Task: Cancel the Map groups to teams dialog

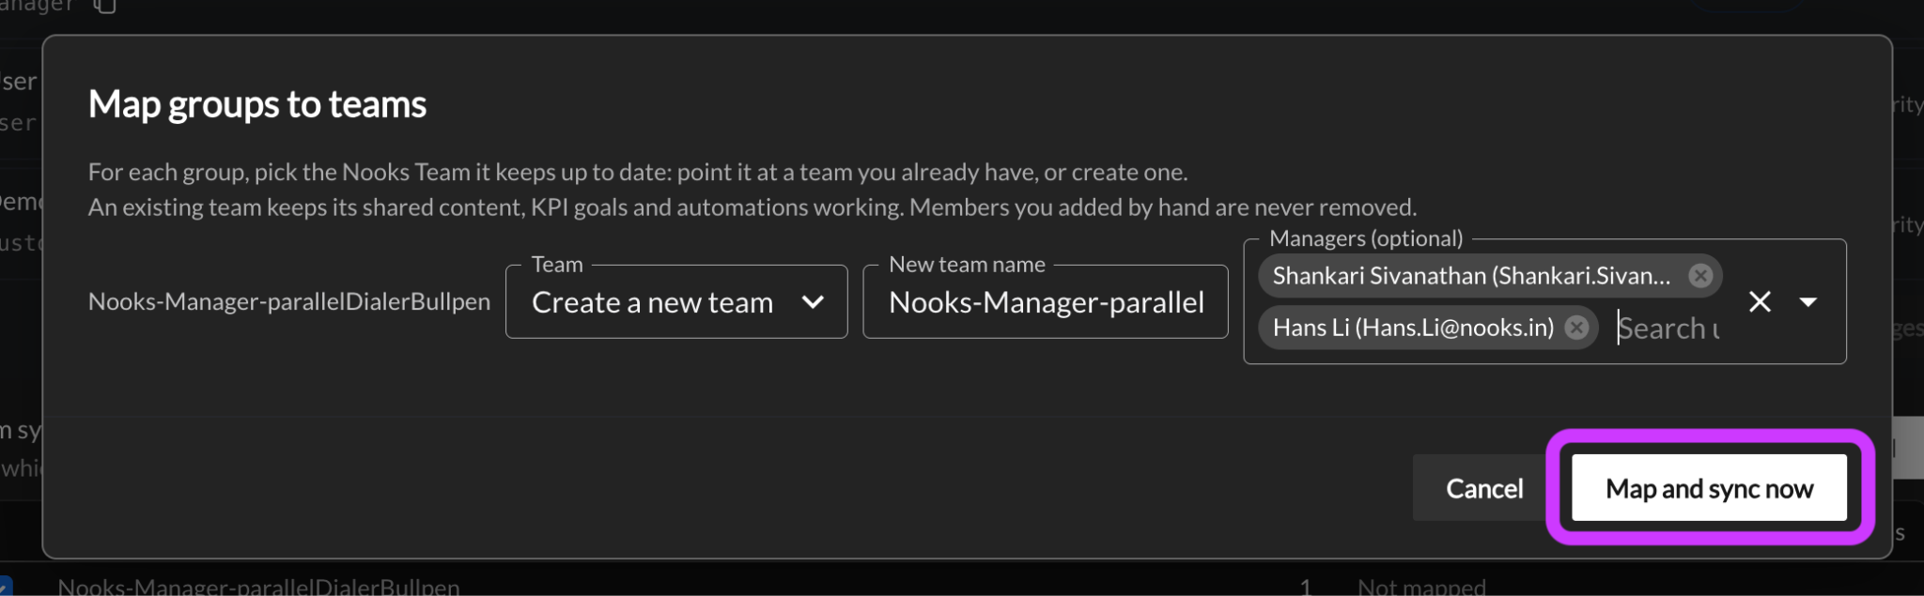Action: pyautogui.click(x=1483, y=488)
